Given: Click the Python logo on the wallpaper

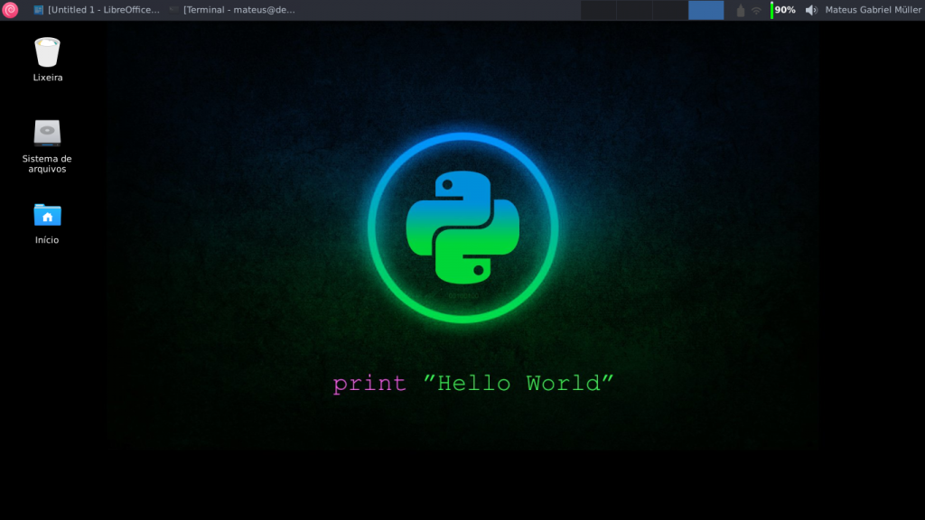Looking at the screenshot, I should [462, 227].
